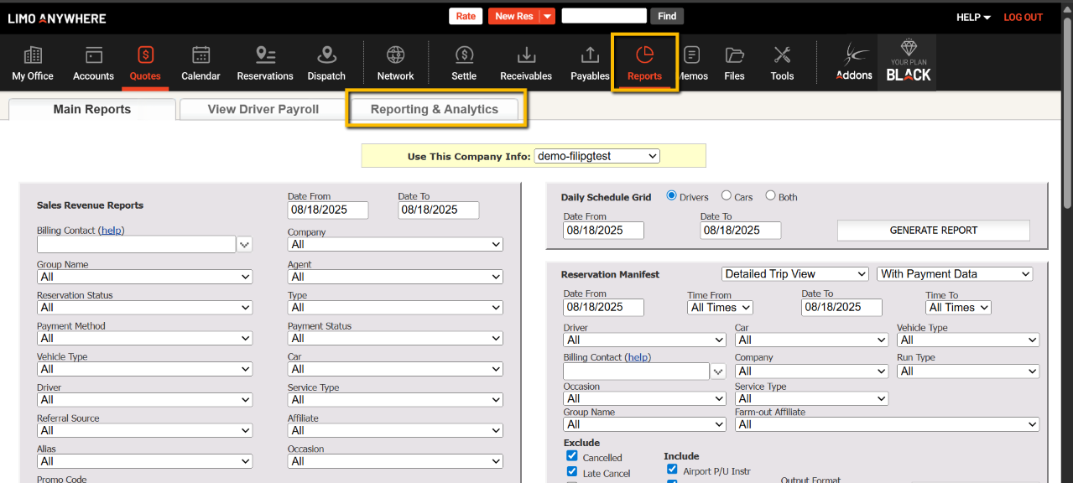Switch to View Driver Payroll tab

coord(263,110)
